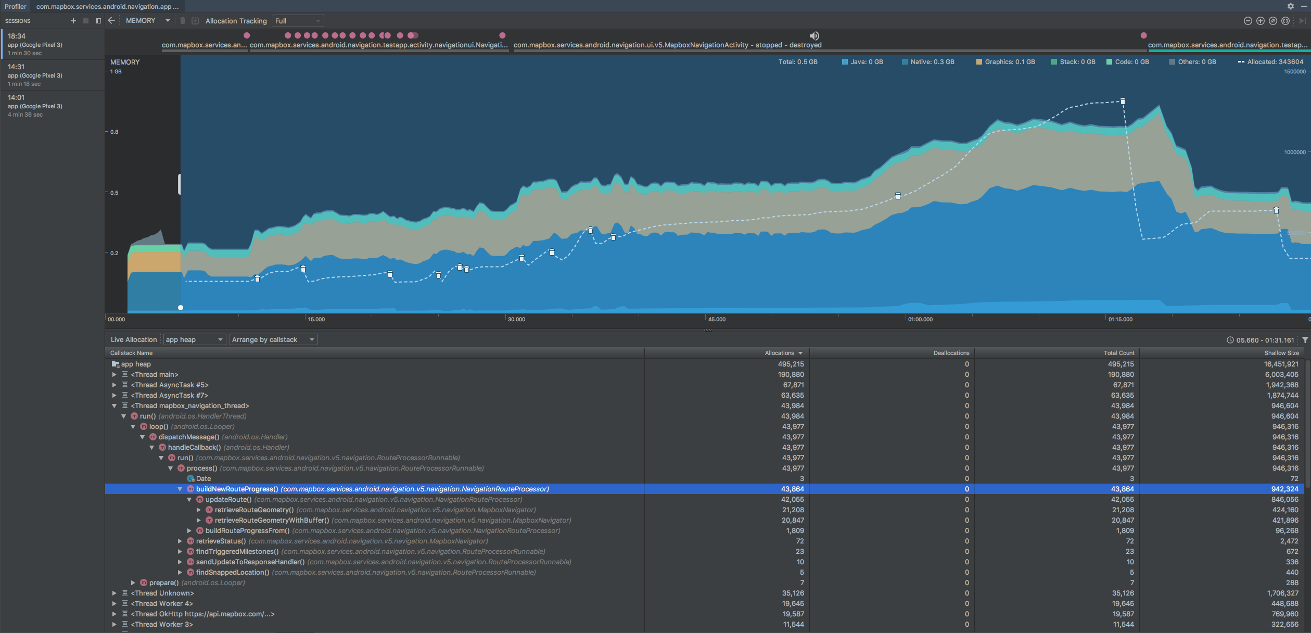Expand the Thread main node
Screen dimensions: 1311x633
coord(114,374)
